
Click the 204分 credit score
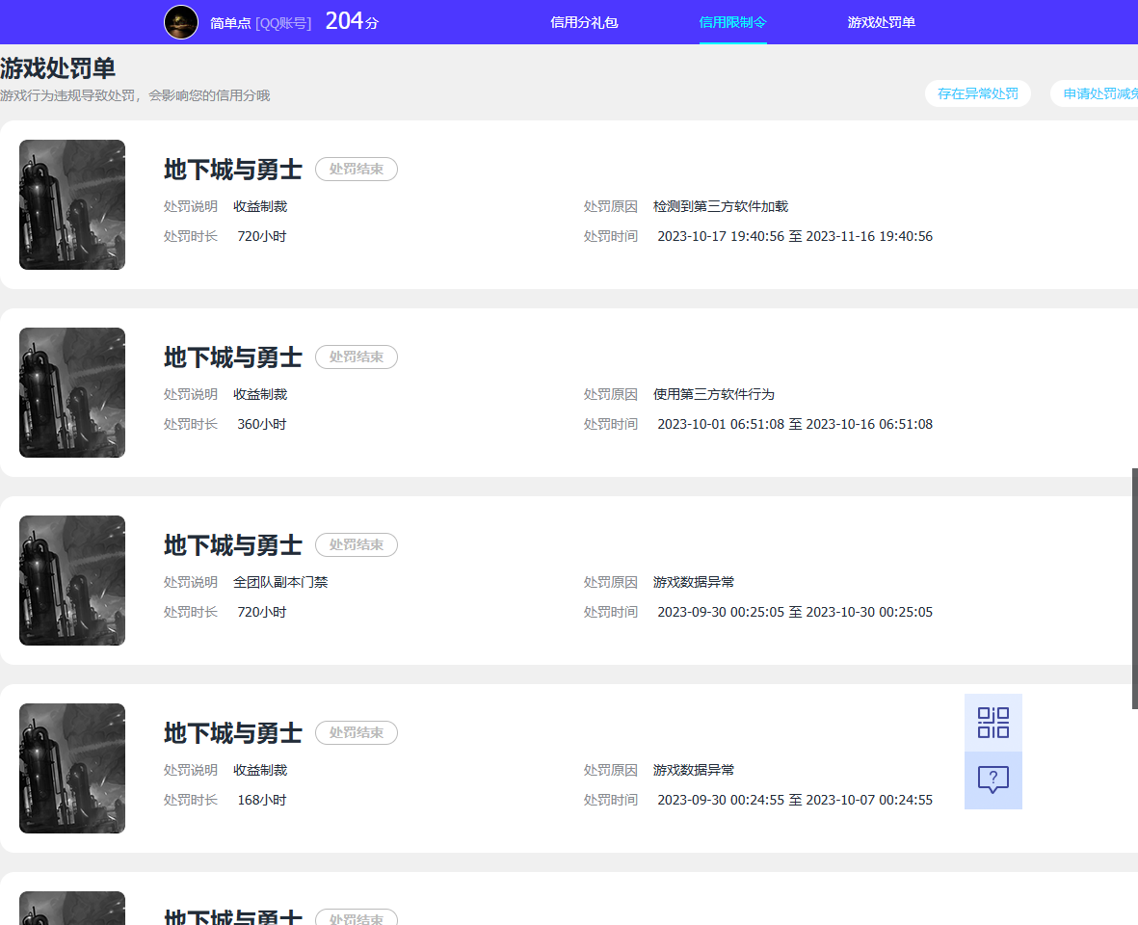tap(352, 21)
